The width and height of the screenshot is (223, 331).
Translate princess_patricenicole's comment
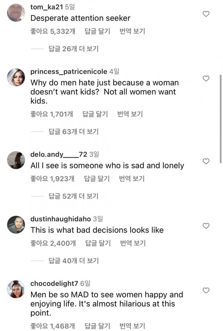coord(130,114)
